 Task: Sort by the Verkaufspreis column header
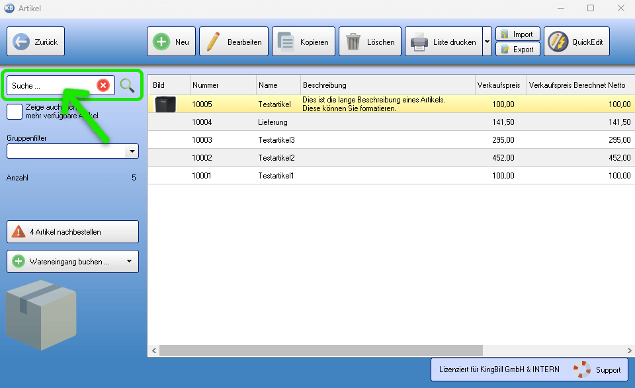(x=499, y=85)
